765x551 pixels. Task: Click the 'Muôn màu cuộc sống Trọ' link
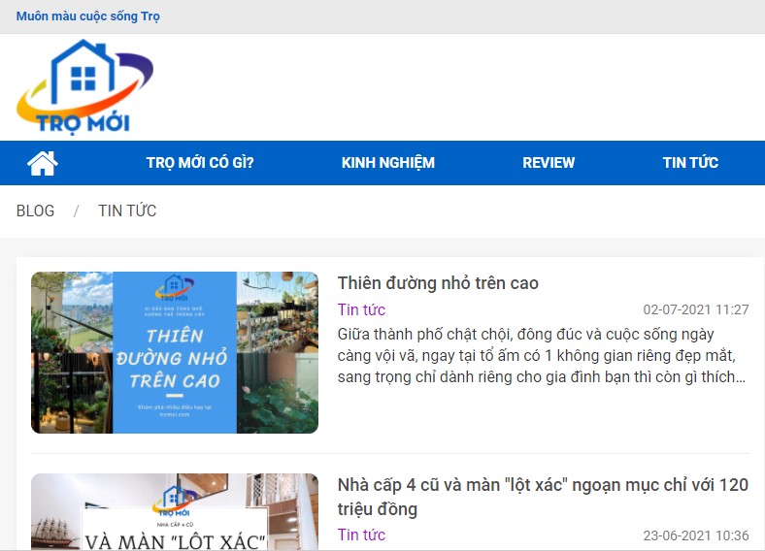click(87, 16)
